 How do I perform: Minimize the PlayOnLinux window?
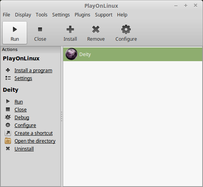tap(176, 6)
